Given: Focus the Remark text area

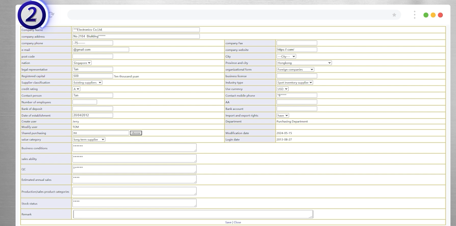Looking at the screenshot, I should (193, 214).
